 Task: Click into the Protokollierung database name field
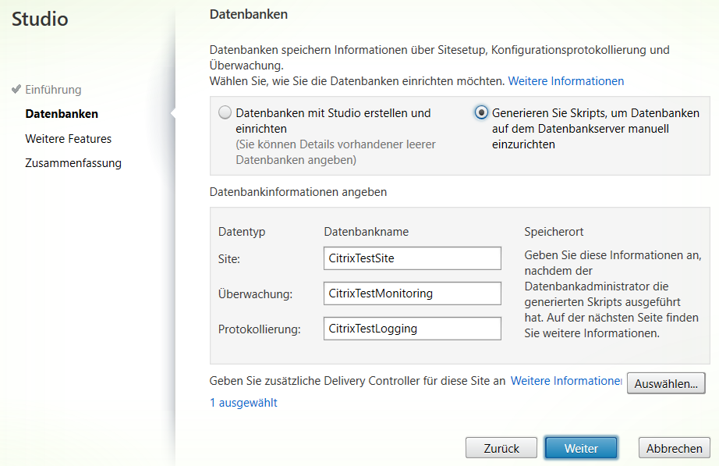[412, 329]
